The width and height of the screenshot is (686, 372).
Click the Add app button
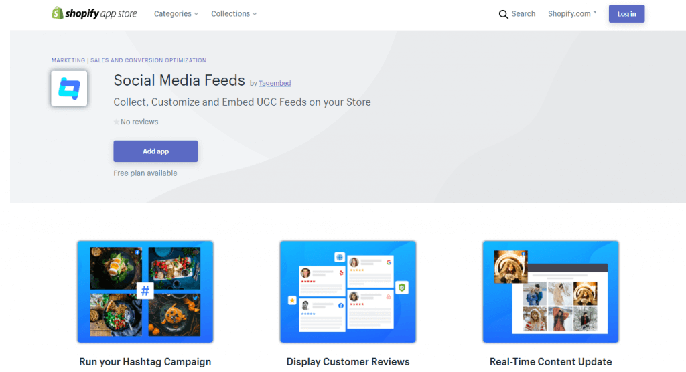tap(155, 151)
